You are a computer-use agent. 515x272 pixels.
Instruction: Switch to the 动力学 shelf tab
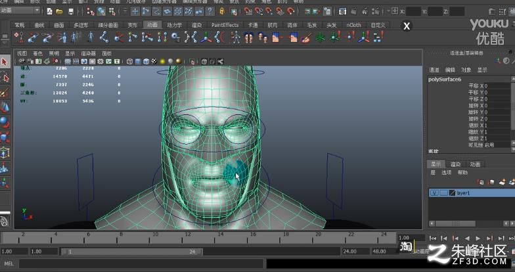(x=175, y=25)
